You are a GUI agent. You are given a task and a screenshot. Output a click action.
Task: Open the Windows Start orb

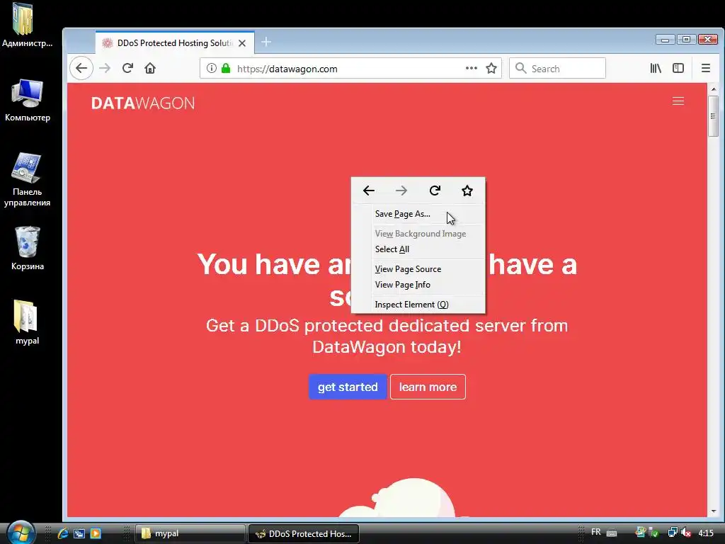[21, 533]
